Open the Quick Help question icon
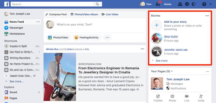The image size is (216, 103). tap(204, 4)
